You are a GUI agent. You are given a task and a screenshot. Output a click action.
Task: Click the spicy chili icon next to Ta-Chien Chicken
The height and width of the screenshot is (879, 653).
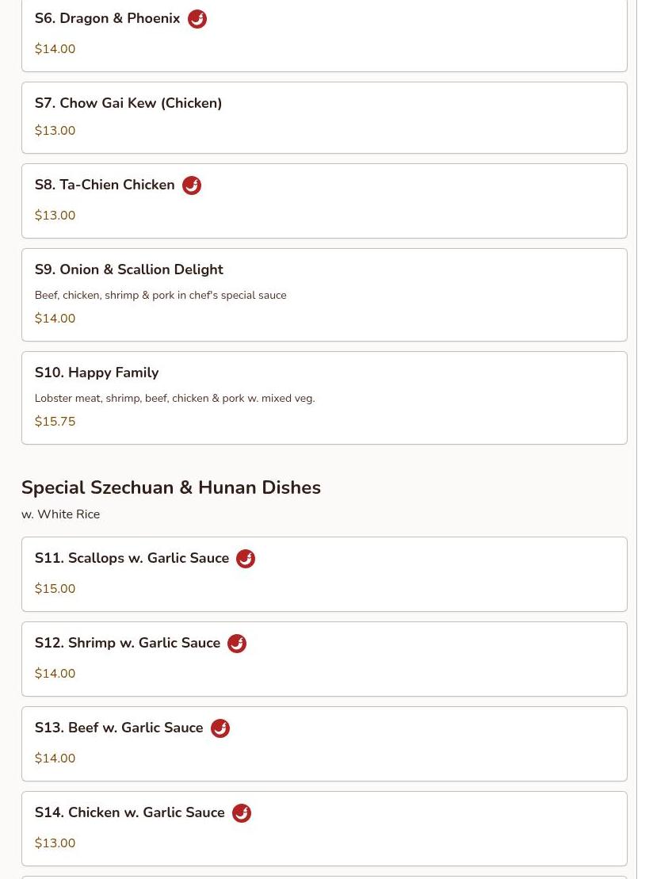click(x=192, y=185)
